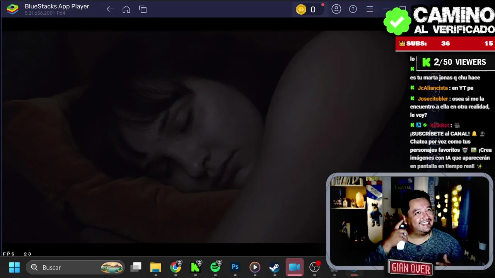Open the BlueStacks hamburger menu
The image size is (495, 278).
click(370, 9)
